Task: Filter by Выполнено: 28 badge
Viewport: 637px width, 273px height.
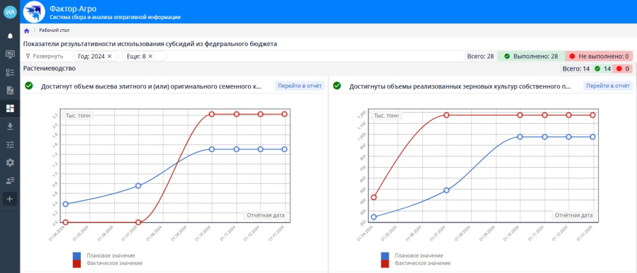Action: [531, 56]
